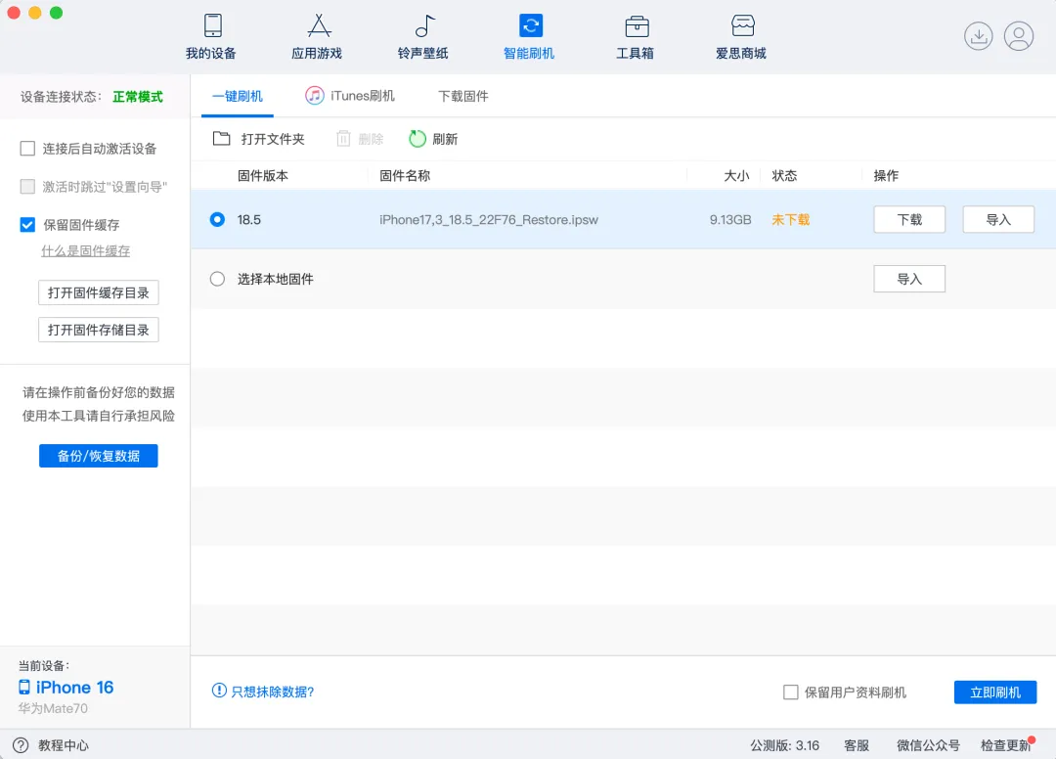Click 大小 column header
The width and height of the screenshot is (1056, 759).
(x=737, y=176)
